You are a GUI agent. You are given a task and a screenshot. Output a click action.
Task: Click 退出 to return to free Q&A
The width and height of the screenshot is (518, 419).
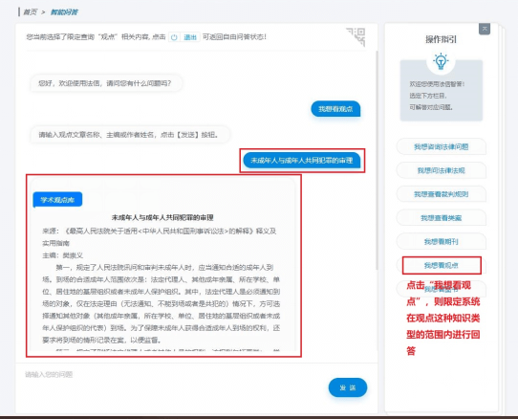[190, 37]
